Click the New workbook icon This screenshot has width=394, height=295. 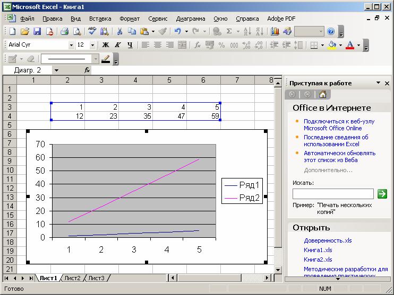(12, 31)
